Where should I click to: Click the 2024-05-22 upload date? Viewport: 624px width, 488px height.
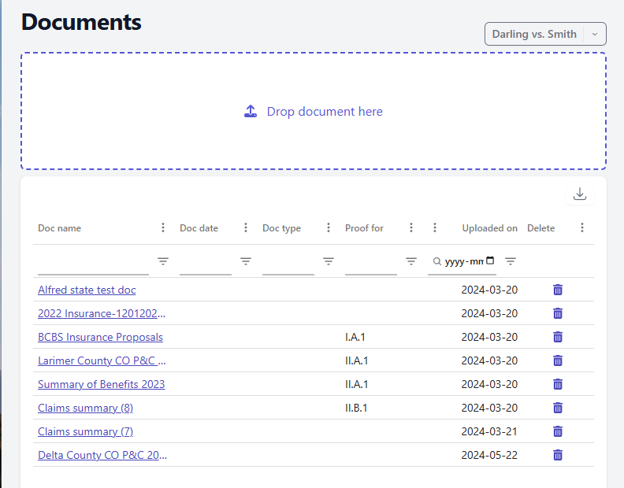pyautogui.click(x=489, y=455)
